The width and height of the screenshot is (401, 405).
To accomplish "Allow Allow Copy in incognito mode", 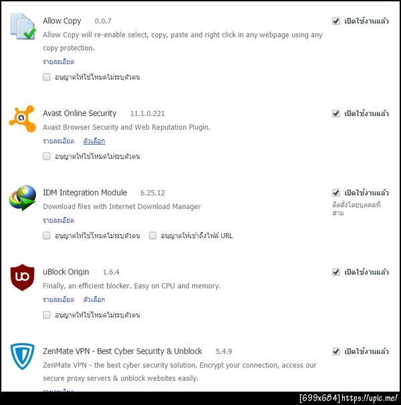I will (47, 77).
